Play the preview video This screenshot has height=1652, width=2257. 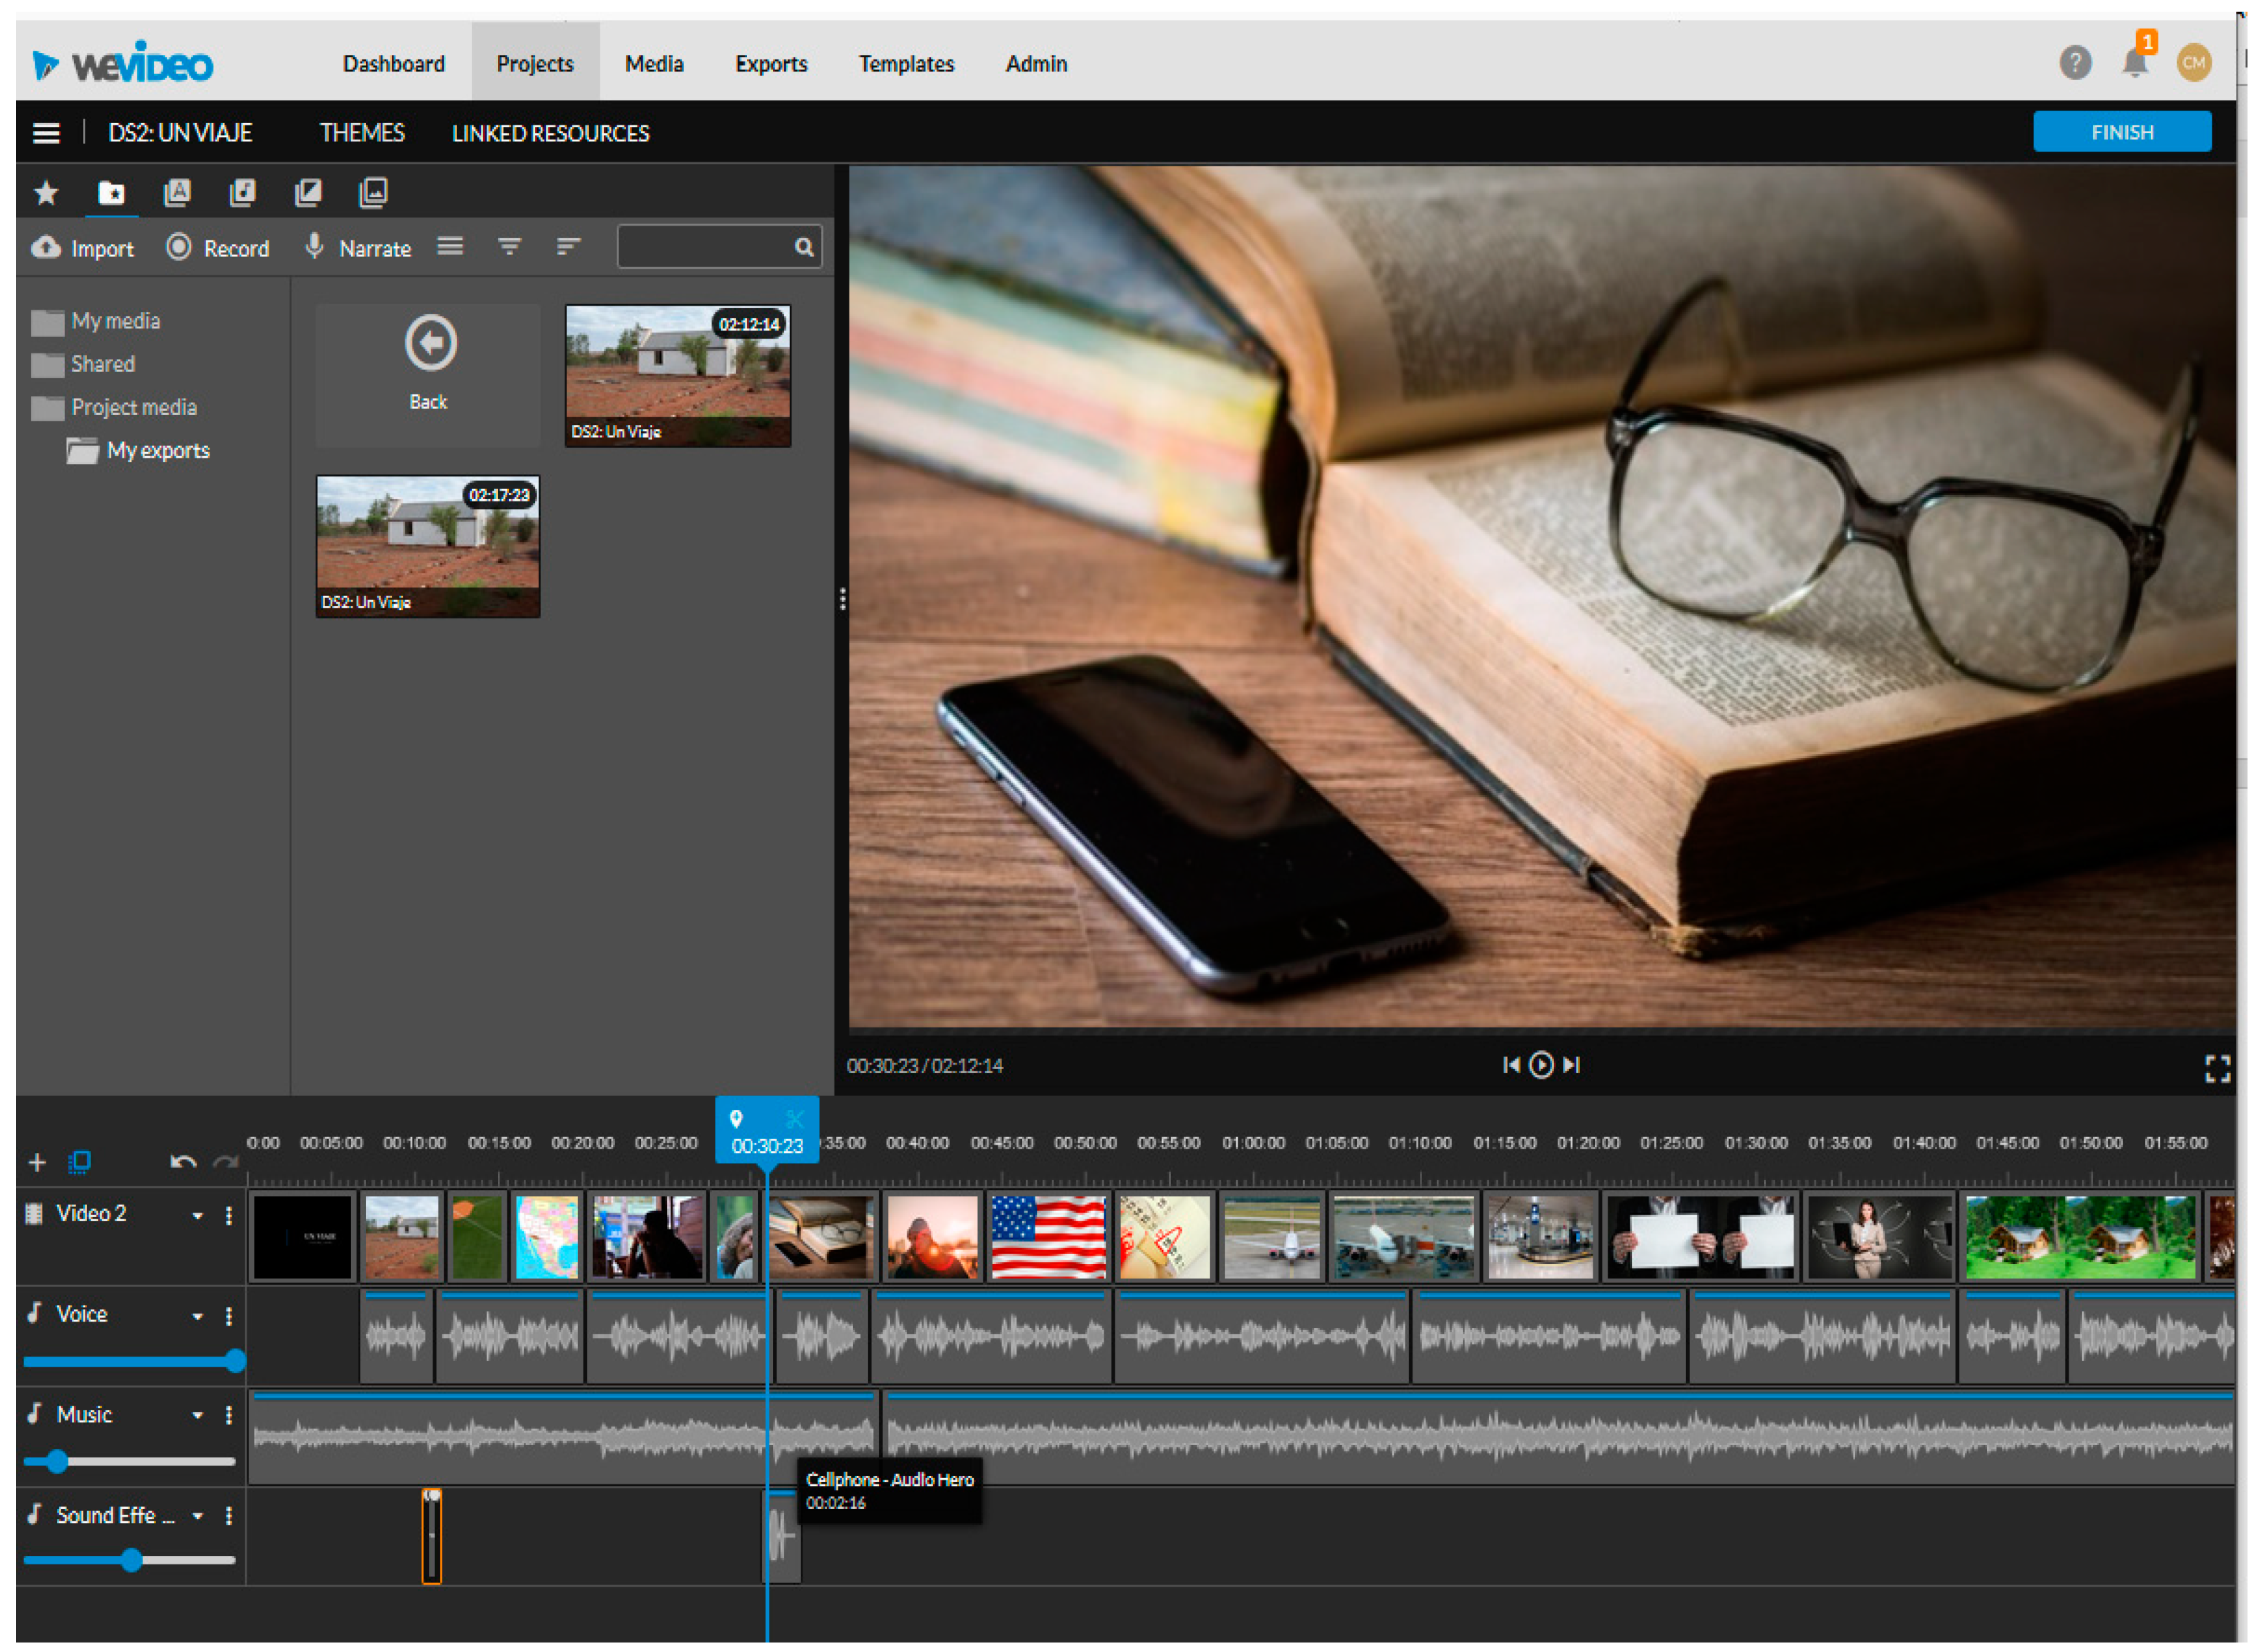pyautogui.click(x=1541, y=1065)
